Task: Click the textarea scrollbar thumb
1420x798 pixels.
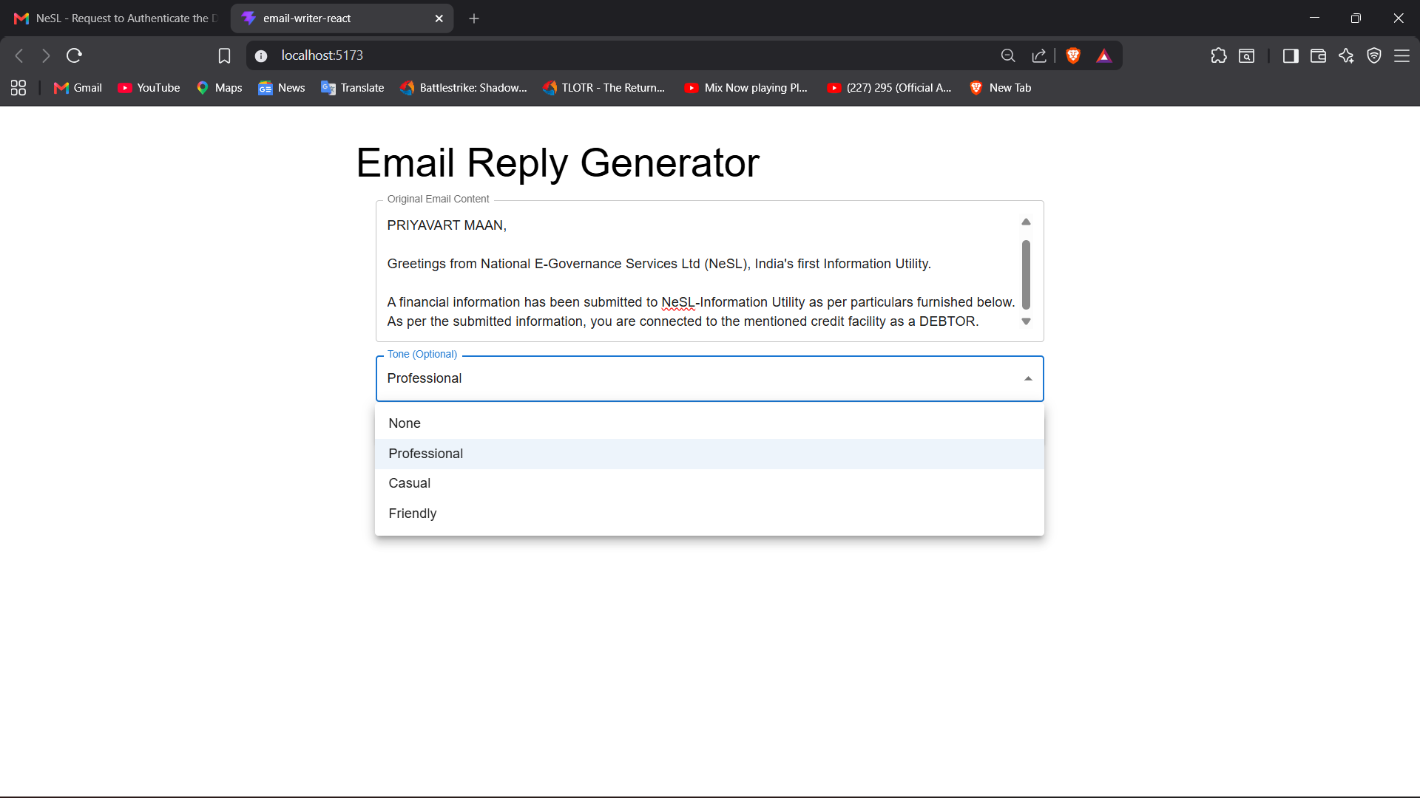Action: (1026, 274)
